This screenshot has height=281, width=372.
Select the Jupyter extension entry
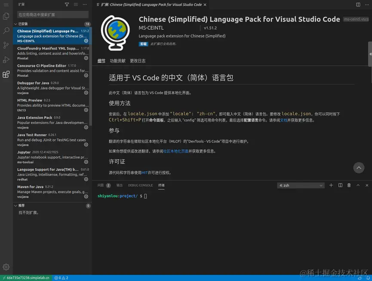(x=52, y=157)
